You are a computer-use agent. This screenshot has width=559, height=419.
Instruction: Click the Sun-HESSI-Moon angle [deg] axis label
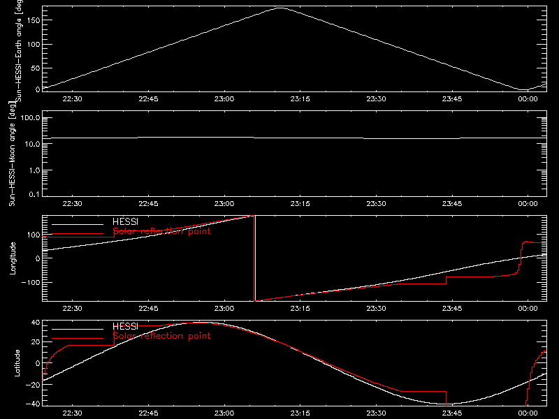click(x=12, y=154)
